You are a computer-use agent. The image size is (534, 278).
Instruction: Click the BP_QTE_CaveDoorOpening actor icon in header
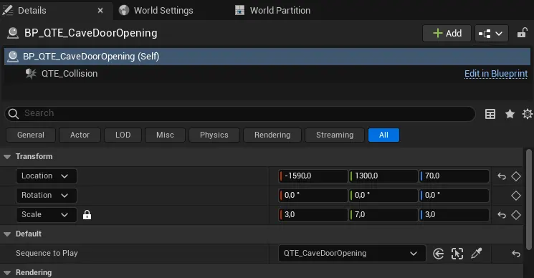13,34
